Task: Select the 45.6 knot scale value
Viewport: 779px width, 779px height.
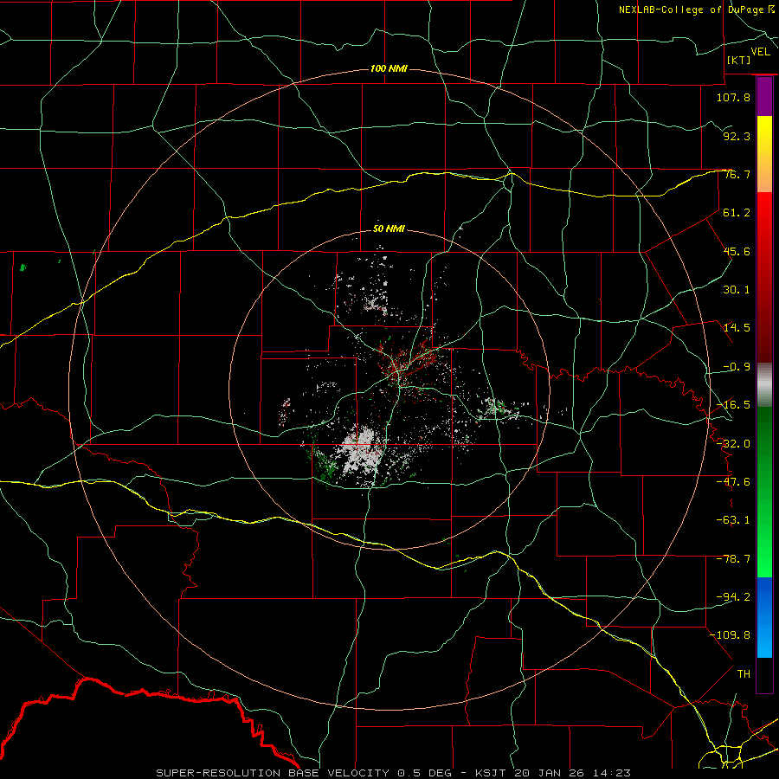Action: click(737, 251)
